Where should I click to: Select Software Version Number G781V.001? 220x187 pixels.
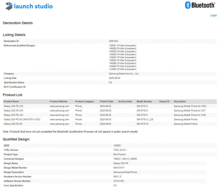point(119,181)
